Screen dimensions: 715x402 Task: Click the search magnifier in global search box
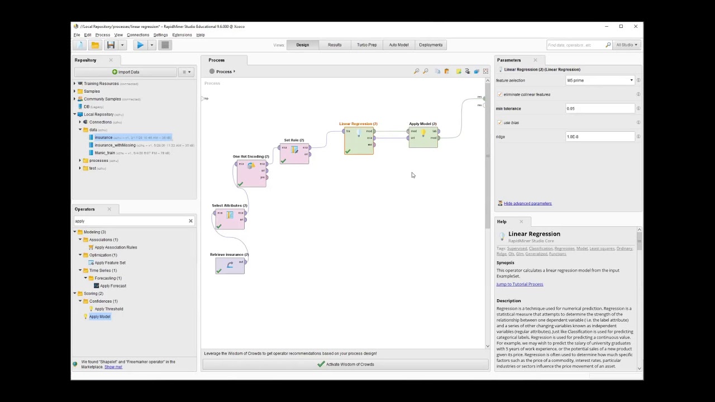point(608,45)
